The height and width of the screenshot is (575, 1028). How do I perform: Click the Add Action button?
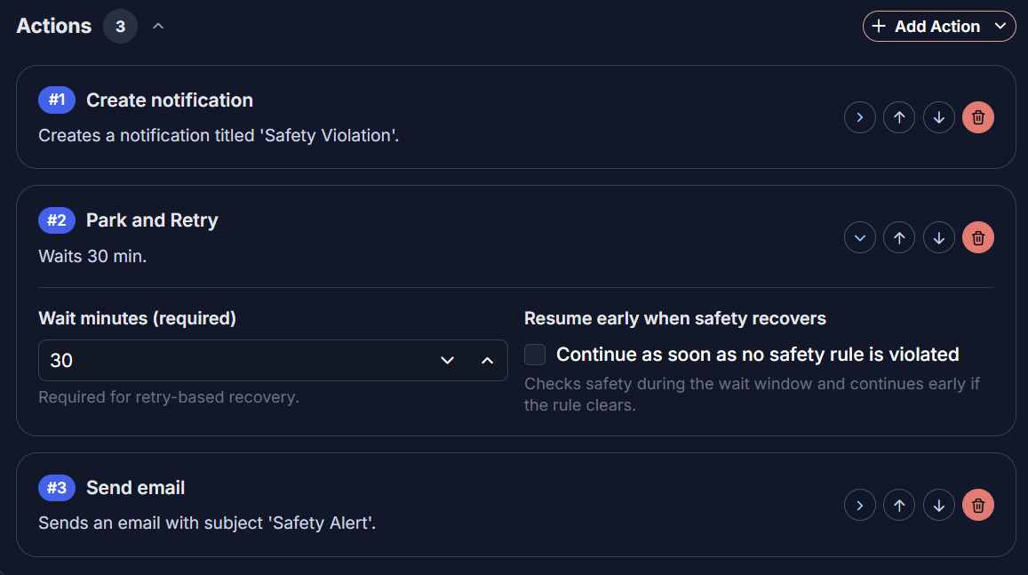click(930, 26)
